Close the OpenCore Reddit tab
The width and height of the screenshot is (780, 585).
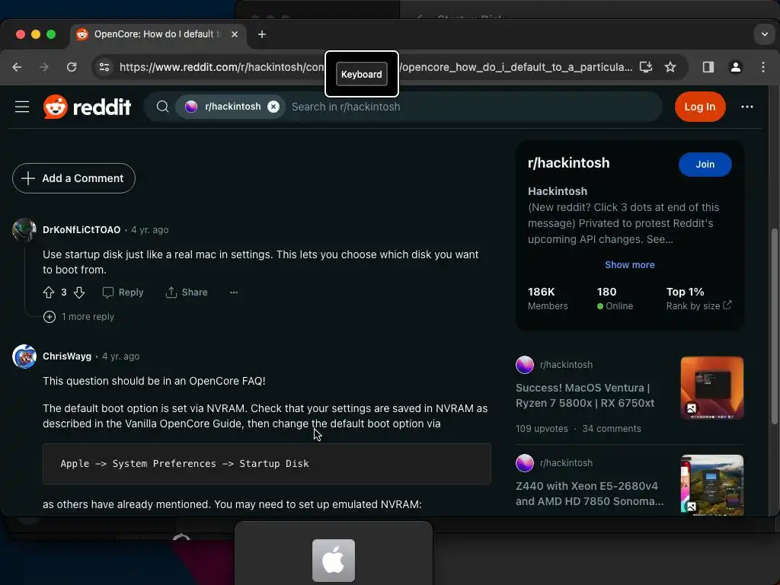coord(235,34)
